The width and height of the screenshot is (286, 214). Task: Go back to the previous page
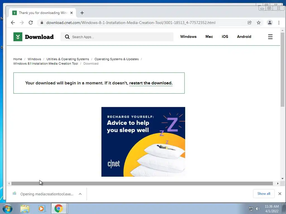(x=13, y=23)
